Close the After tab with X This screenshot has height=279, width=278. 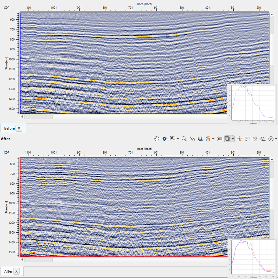click(x=16, y=271)
